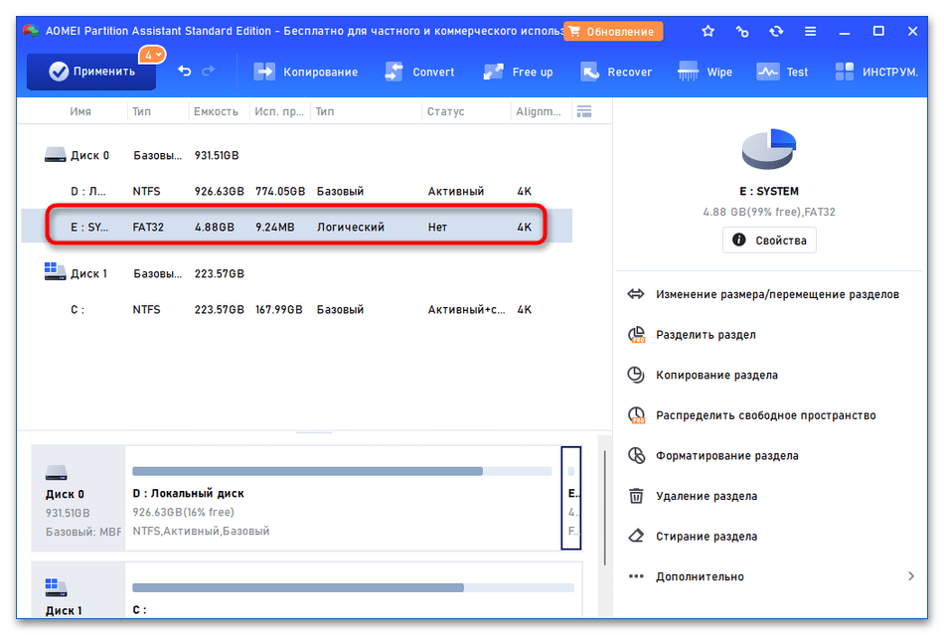Toggle the column view icon in the table header

click(x=584, y=111)
